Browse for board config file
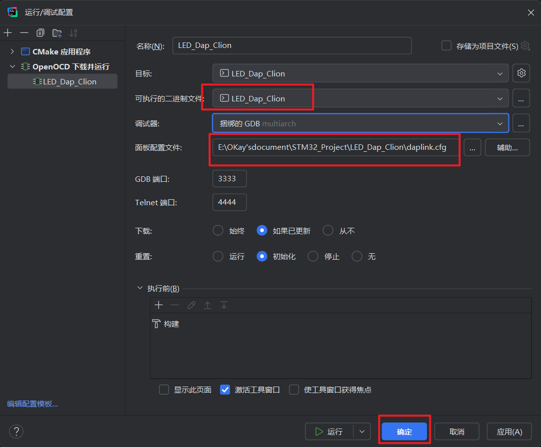This screenshot has width=541, height=447. click(x=472, y=147)
